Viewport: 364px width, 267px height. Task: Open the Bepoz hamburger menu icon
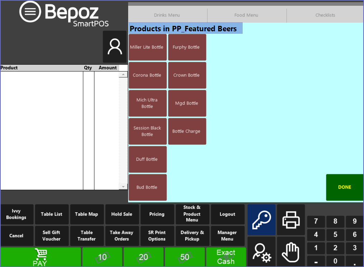(x=31, y=12)
